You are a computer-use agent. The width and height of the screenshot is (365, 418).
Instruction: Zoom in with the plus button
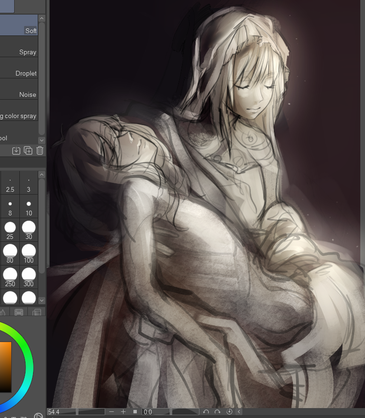[x=123, y=412]
